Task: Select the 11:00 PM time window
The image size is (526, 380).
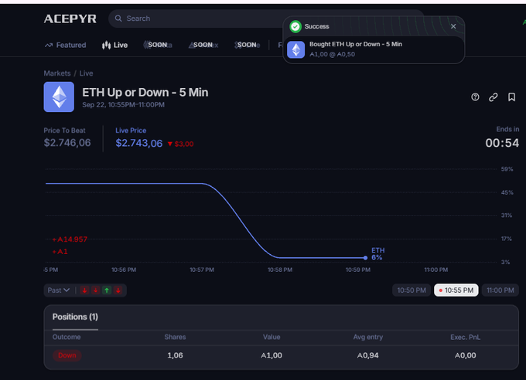Action: pos(500,290)
